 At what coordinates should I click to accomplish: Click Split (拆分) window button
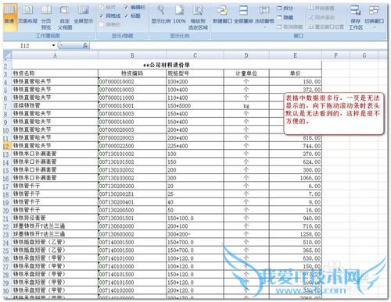point(285,9)
